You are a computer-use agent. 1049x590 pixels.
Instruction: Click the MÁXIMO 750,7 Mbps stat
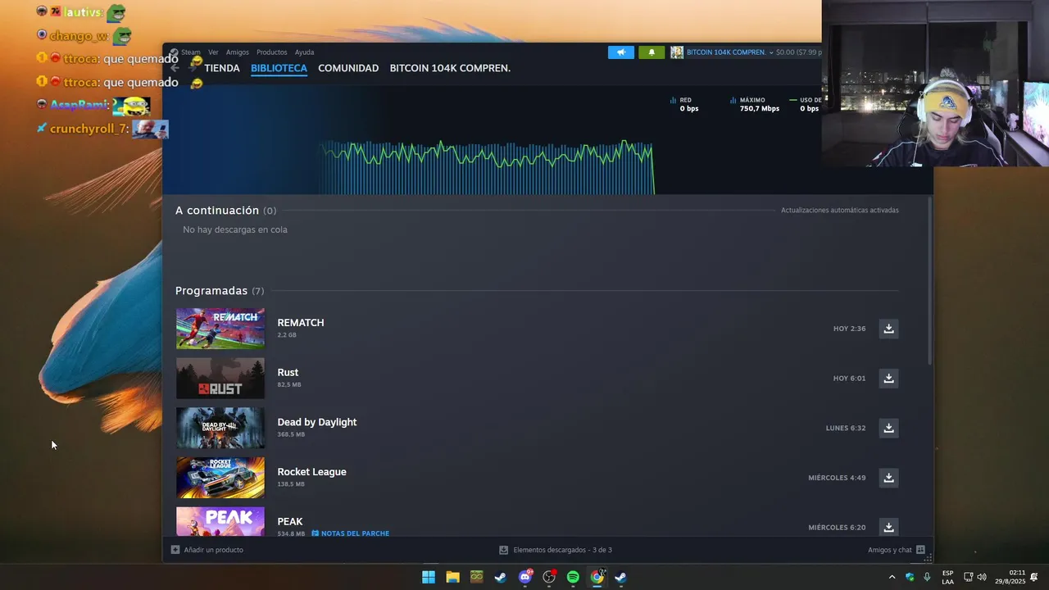coord(755,104)
